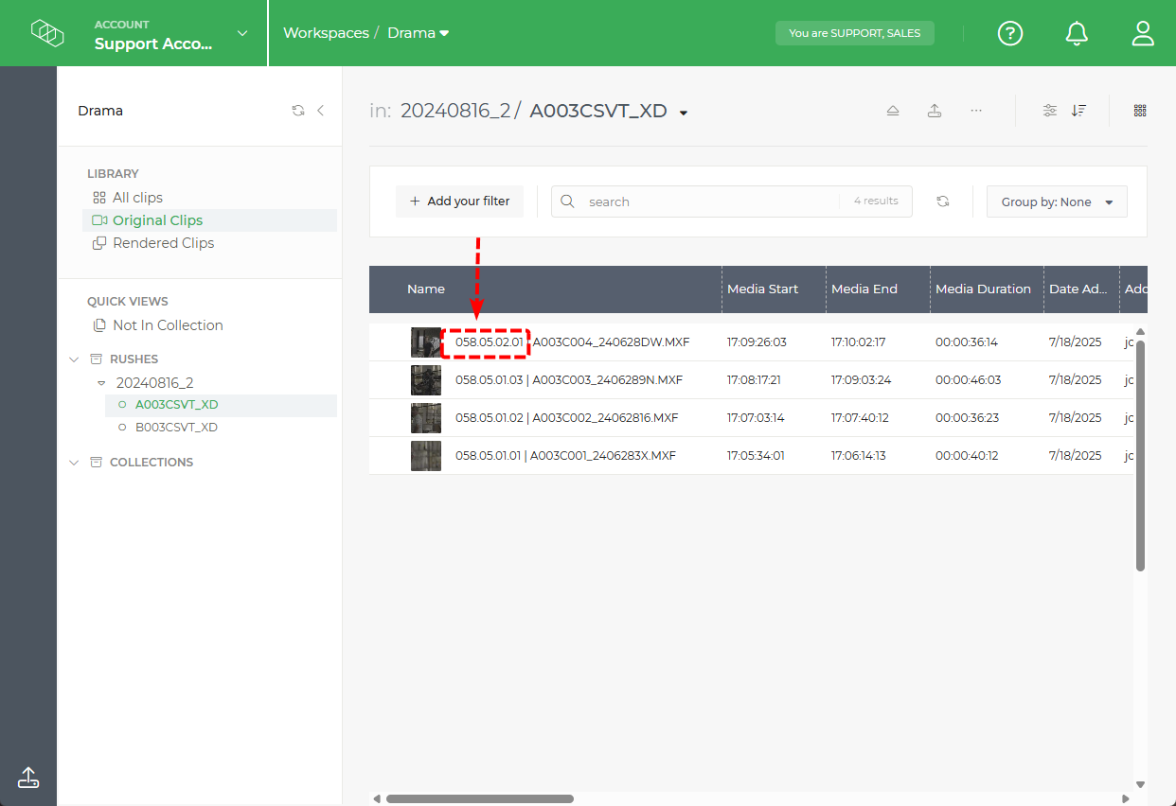This screenshot has width=1176, height=806.
Task: Collapse the RUSHES section
Action: click(x=74, y=359)
